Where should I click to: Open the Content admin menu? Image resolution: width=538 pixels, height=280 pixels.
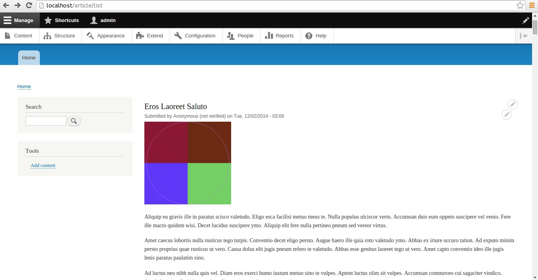tap(19, 35)
